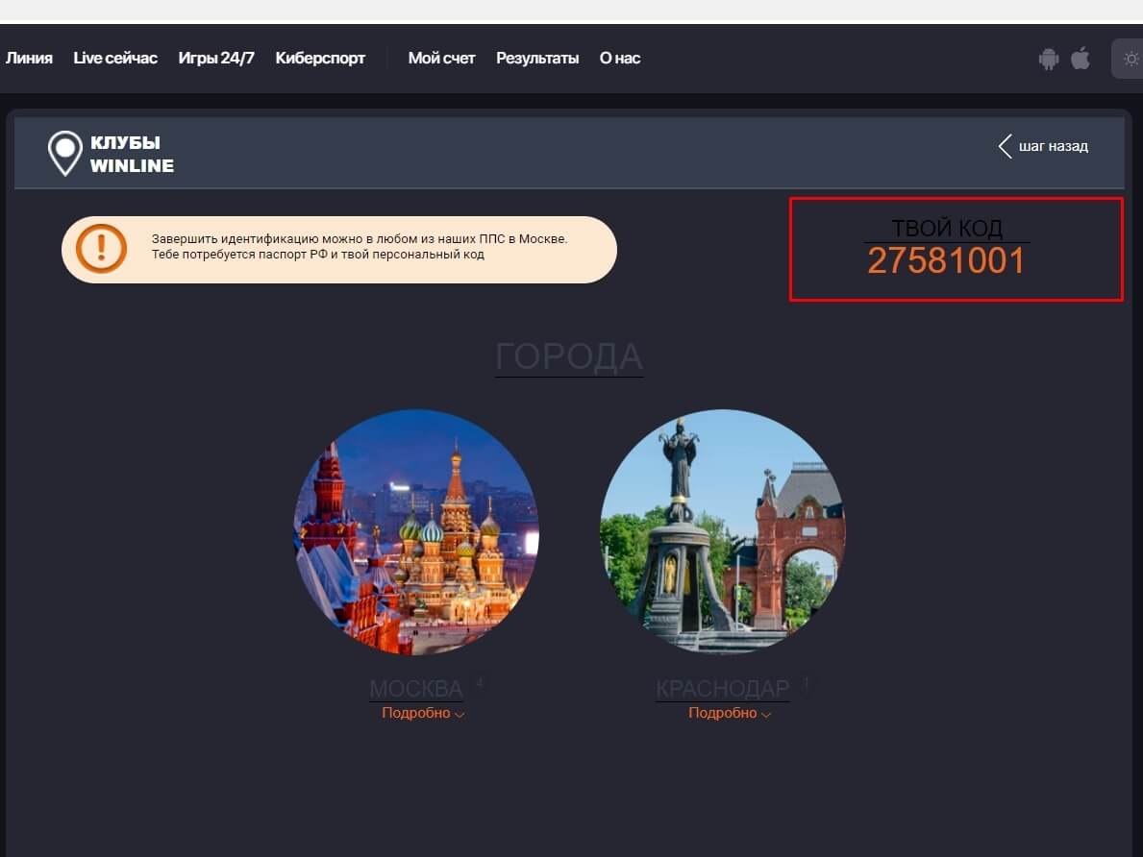Click the КРАСНОДАР city link

click(x=722, y=689)
